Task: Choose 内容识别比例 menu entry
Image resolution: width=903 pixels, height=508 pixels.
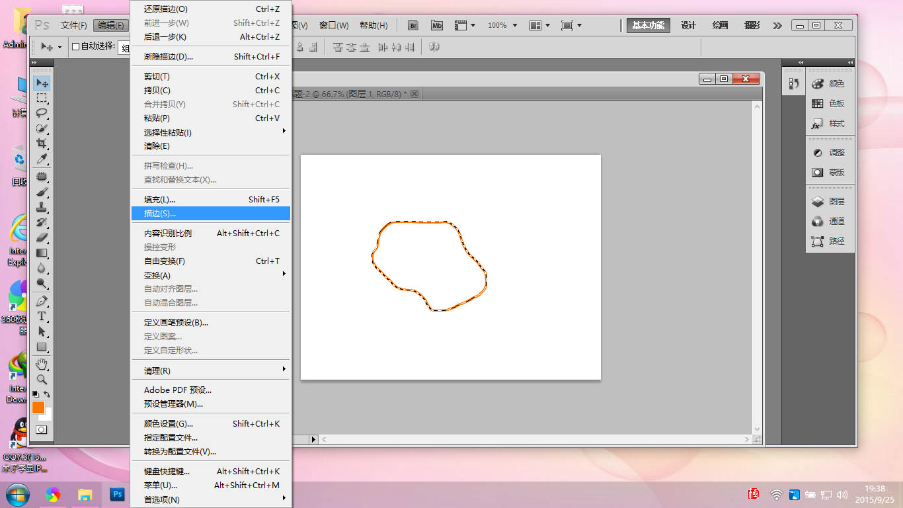Action: coord(210,233)
